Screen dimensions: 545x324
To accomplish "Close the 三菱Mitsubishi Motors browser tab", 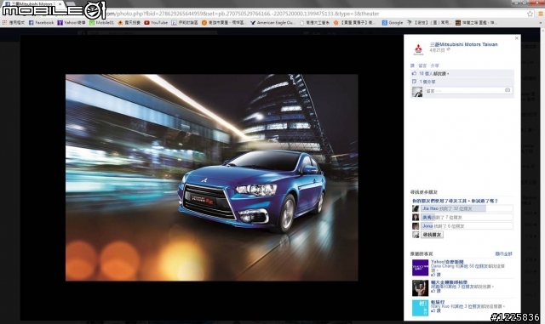I will (60, 3).
